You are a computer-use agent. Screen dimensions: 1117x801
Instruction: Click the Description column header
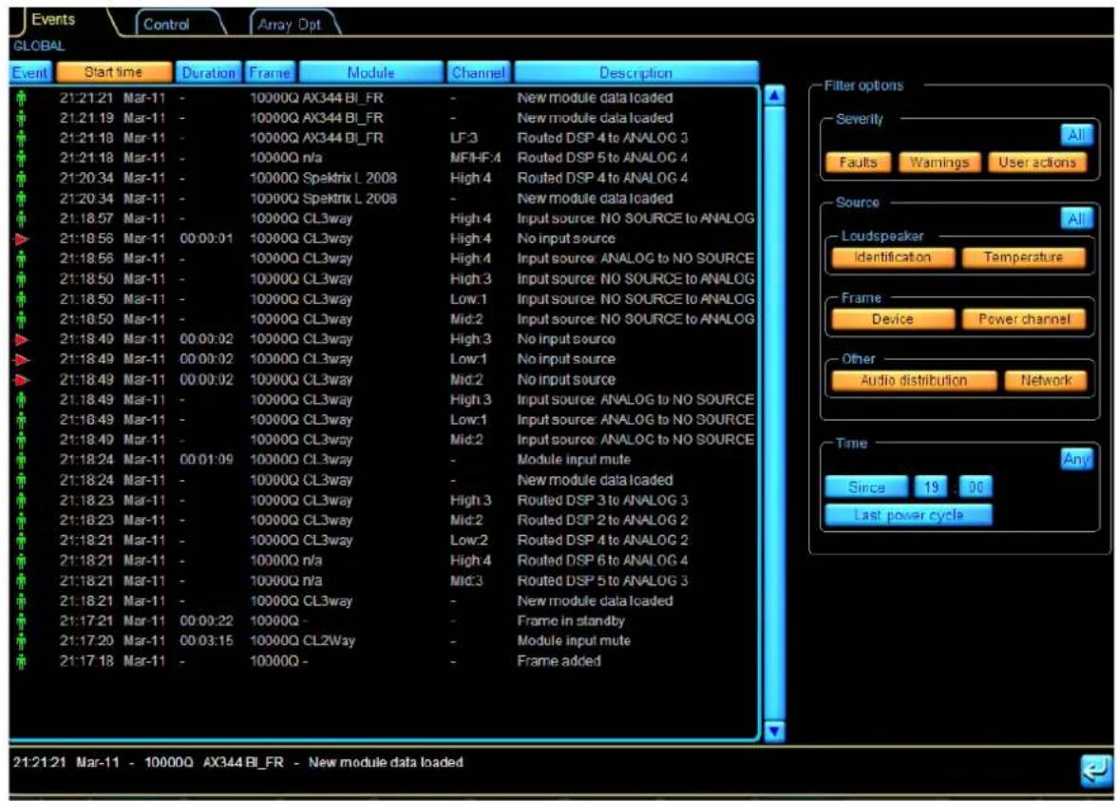click(635, 72)
